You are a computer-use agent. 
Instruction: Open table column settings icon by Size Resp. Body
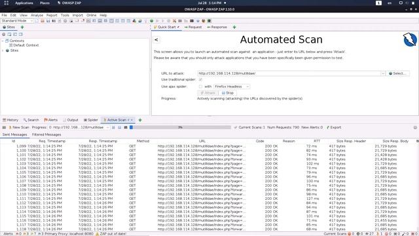tap(417, 141)
